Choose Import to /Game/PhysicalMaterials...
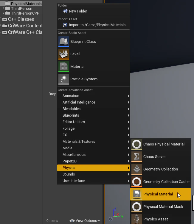Screen dimensions: 194x224 click(x=93, y=25)
